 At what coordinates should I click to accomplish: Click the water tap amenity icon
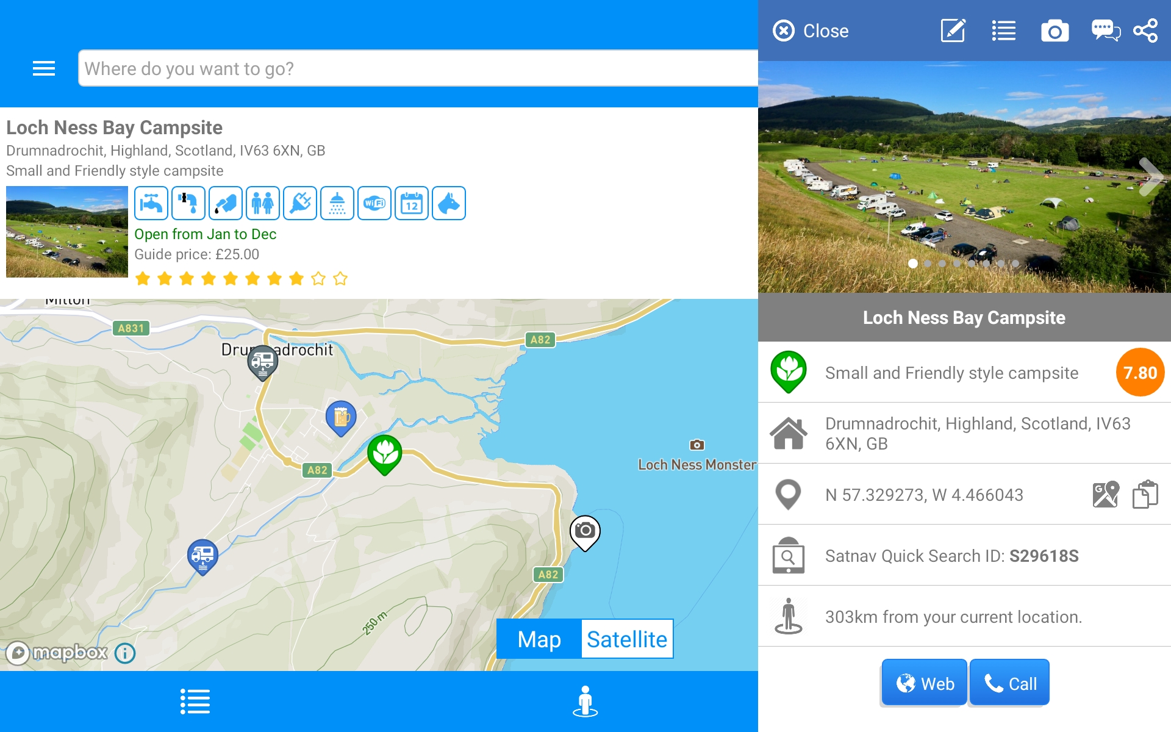click(x=151, y=203)
